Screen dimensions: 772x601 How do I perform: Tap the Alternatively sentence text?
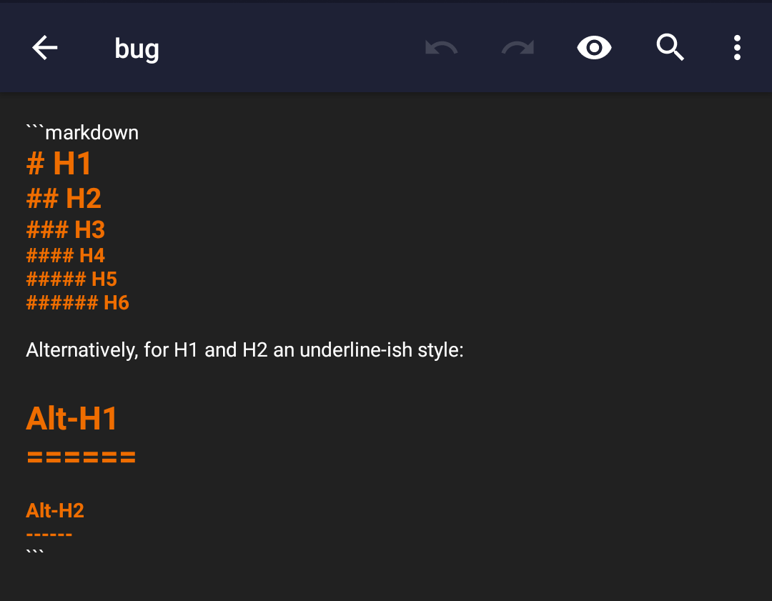[x=244, y=349]
